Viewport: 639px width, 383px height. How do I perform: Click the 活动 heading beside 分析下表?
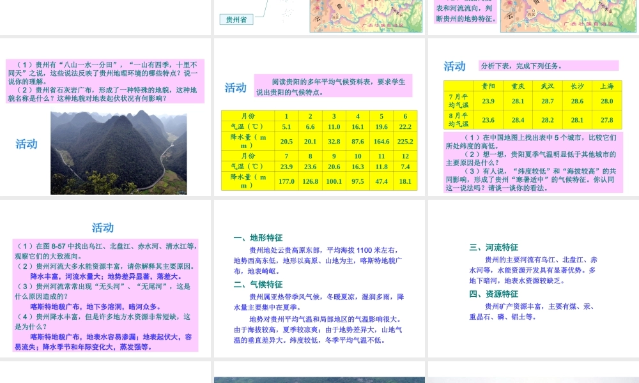pyautogui.click(x=454, y=66)
